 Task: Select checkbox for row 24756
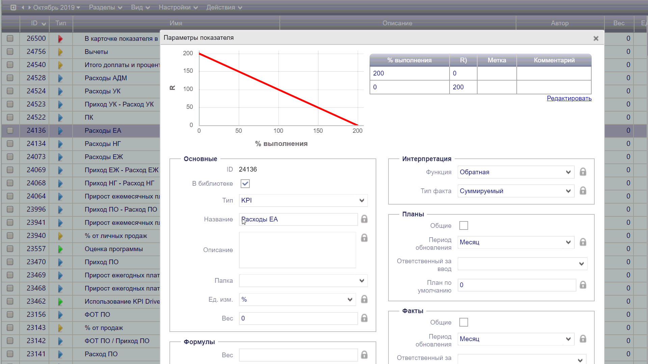click(10, 52)
